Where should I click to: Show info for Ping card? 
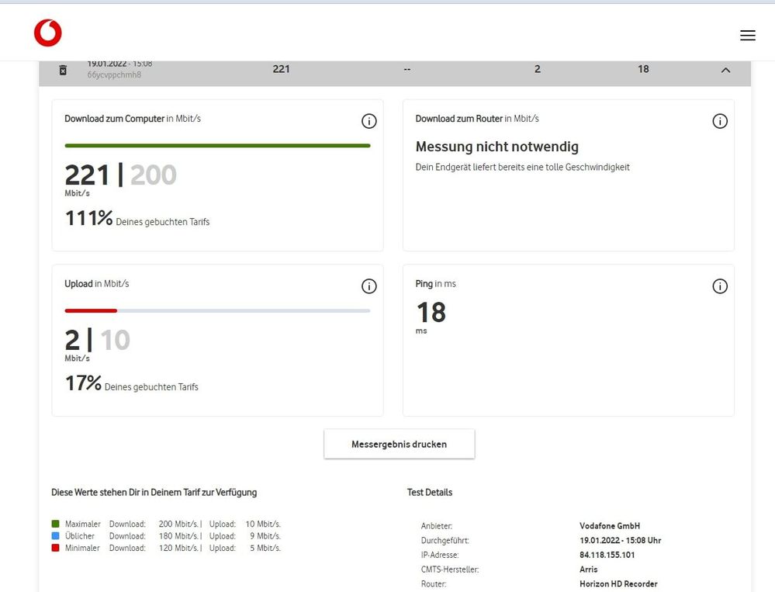tap(720, 286)
